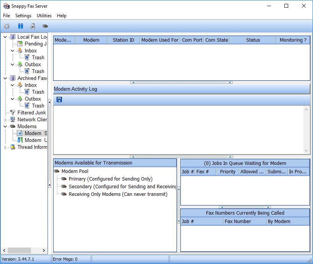313x264 pixels.
Task: Click the padlock toolbar icon
Action: 33,26
